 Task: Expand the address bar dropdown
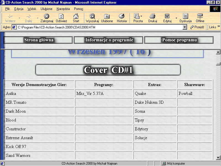tap(185, 27)
